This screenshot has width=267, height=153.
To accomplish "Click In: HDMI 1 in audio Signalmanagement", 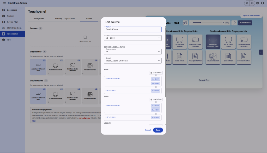I will [155, 106].
